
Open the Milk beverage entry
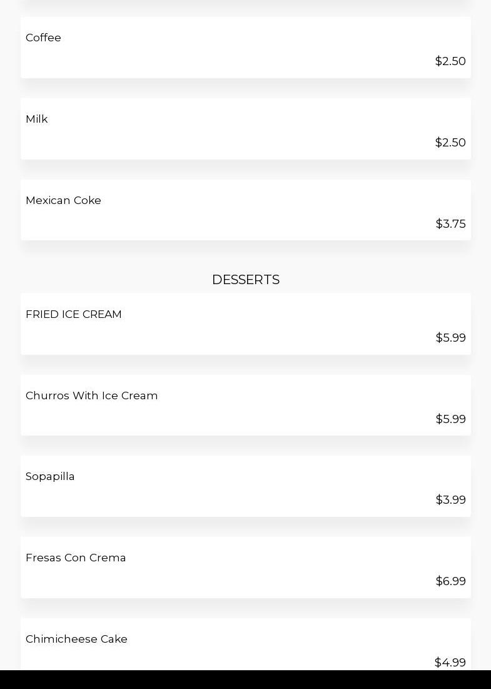[37, 119]
